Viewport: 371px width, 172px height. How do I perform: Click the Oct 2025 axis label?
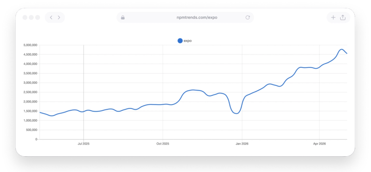pyautogui.click(x=163, y=144)
